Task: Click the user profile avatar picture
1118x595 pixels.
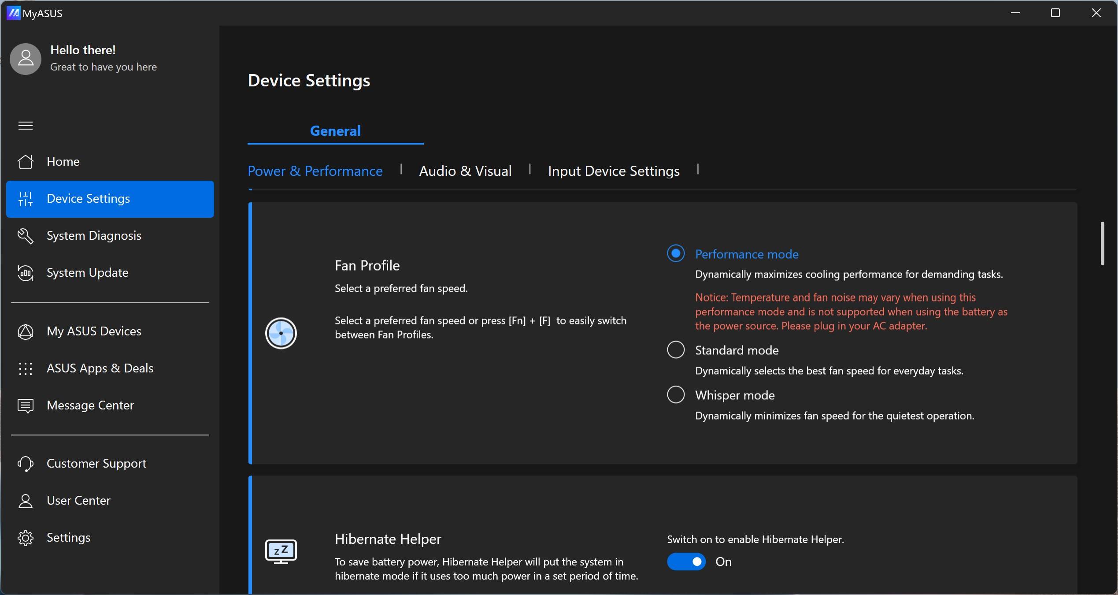Action: coord(26,59)
